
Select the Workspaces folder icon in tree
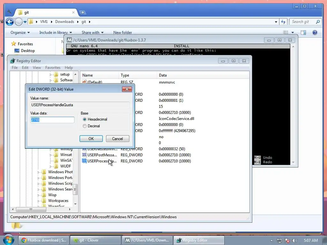[44, 201]
